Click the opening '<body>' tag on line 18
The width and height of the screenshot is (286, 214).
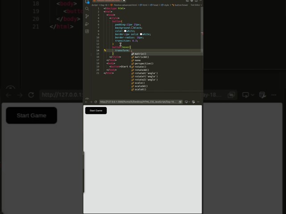click(x=111, y=63)
